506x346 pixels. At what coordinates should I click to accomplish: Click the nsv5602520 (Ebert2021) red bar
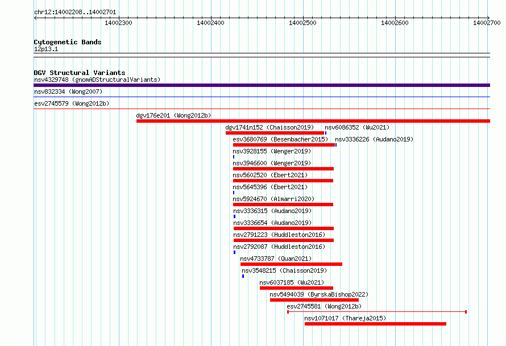[x=283, y=181]
